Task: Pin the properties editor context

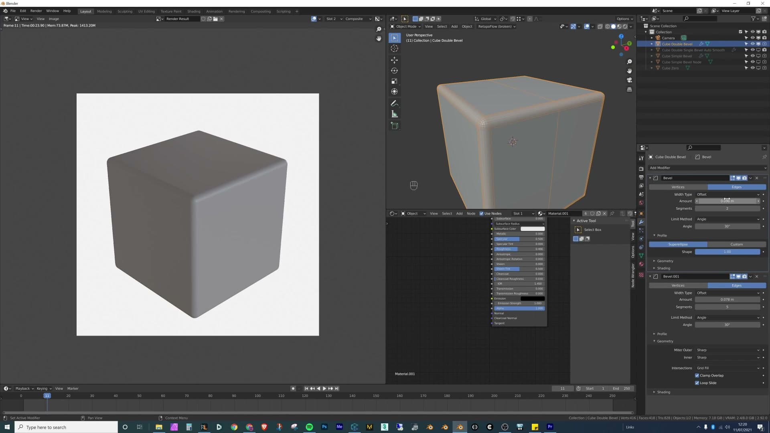Action: point(764,157)
